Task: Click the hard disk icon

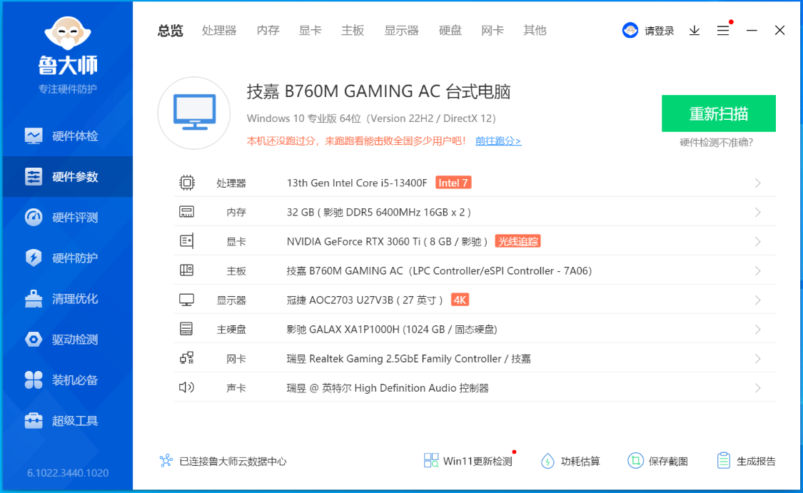Action: (186, 329)
